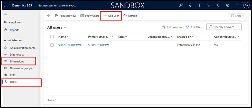Open SA account avatar
Viewport: 252px width, 108px height.
(246, 5)
